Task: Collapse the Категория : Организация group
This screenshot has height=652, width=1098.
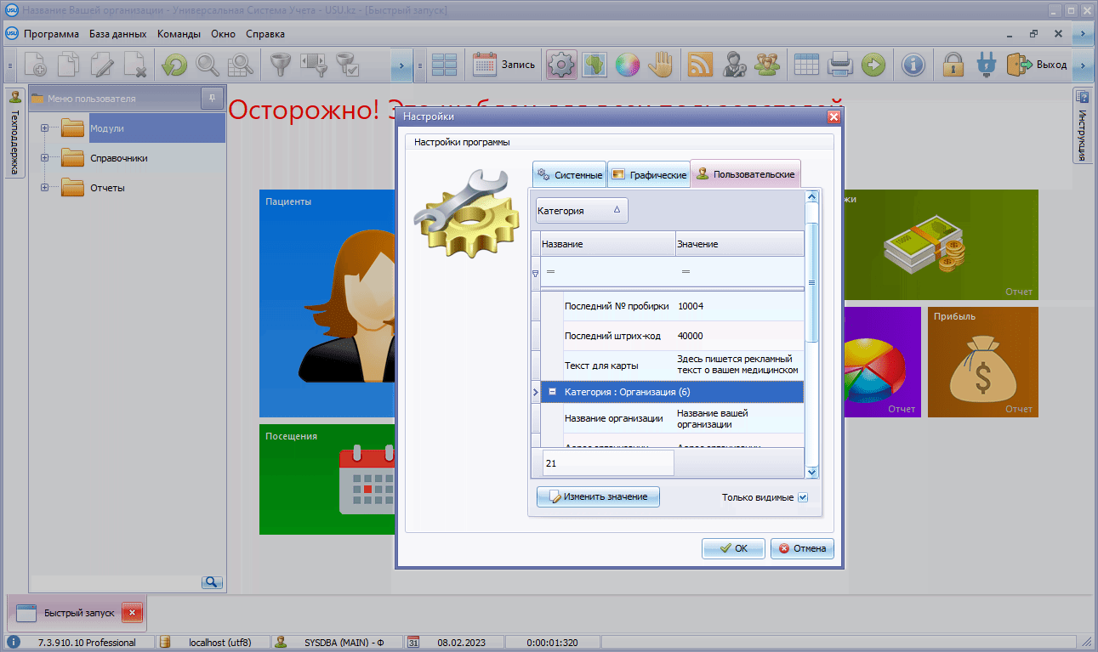Action: point(552,392)
